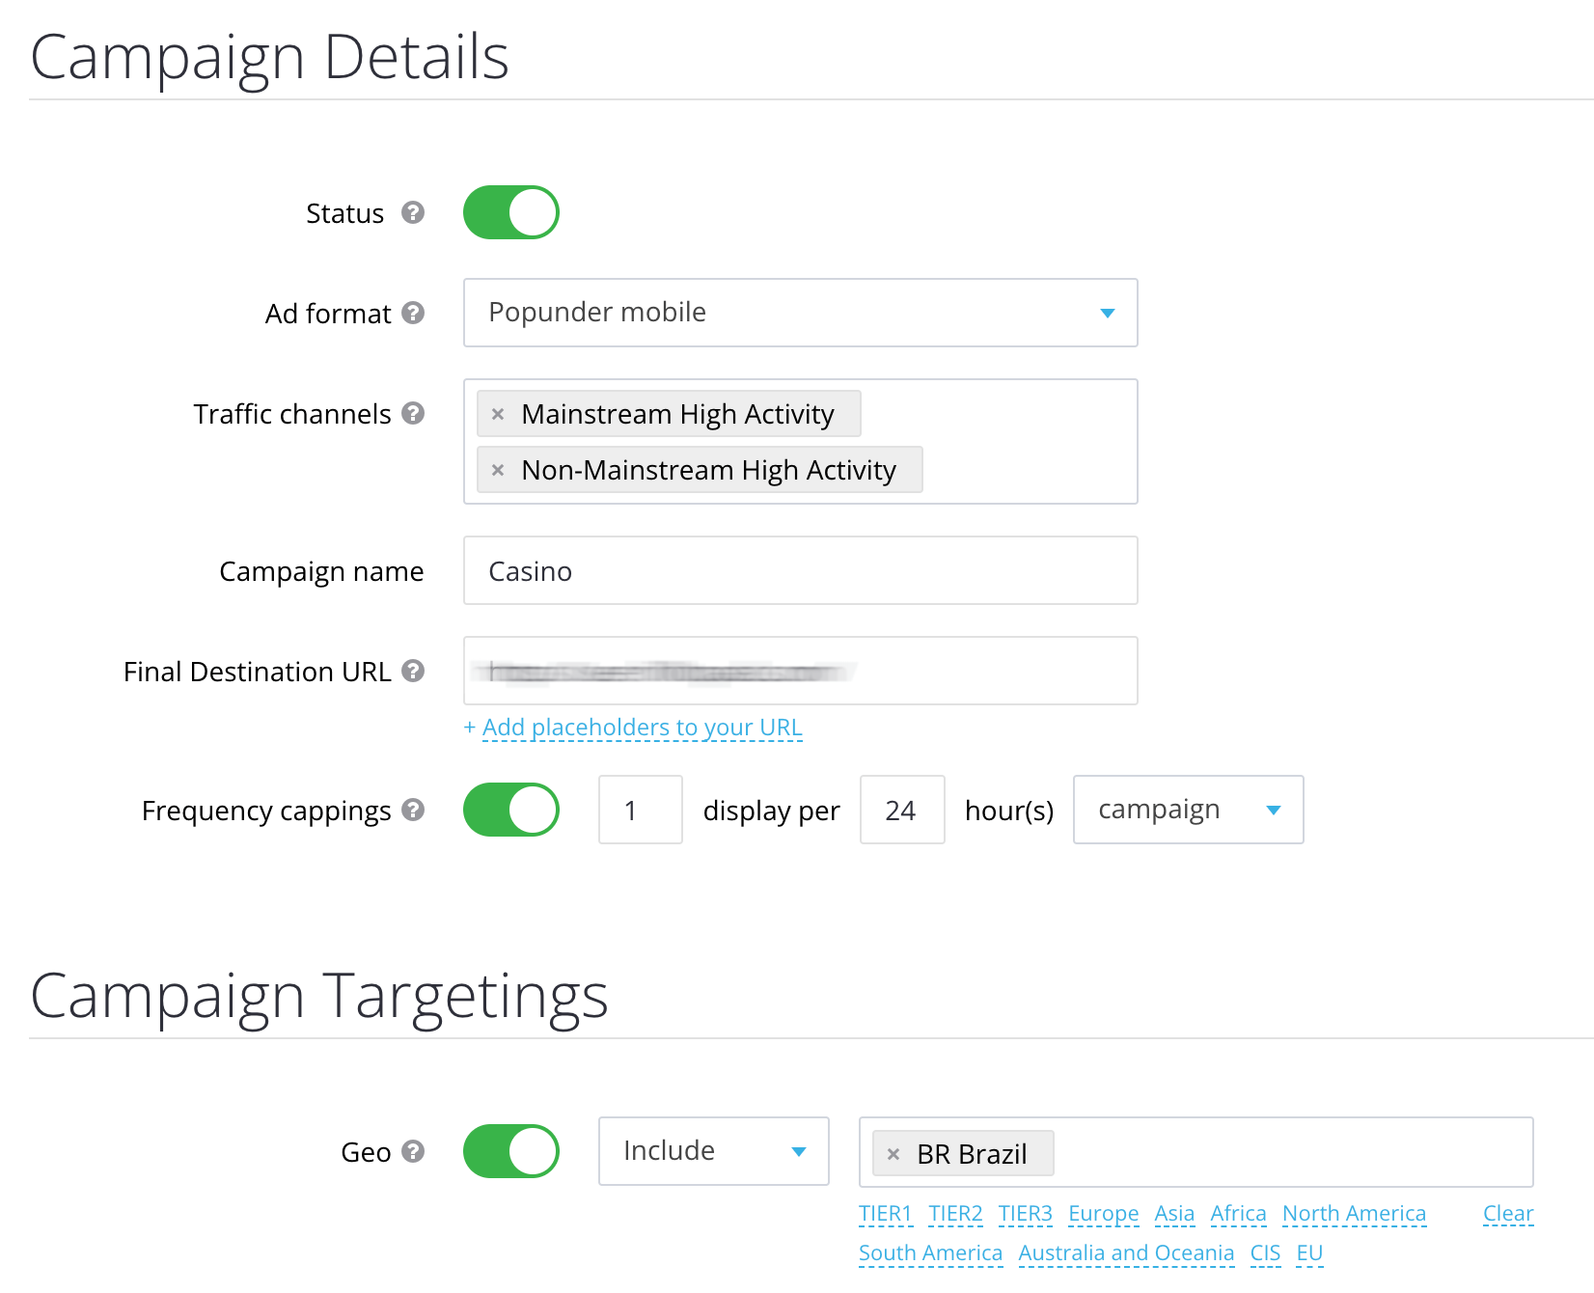The width and height of the screenshot is (1594, 1293).
Task: Clear all selected geo countries
Action: pyautogui.click(x=1508, y=1213)
